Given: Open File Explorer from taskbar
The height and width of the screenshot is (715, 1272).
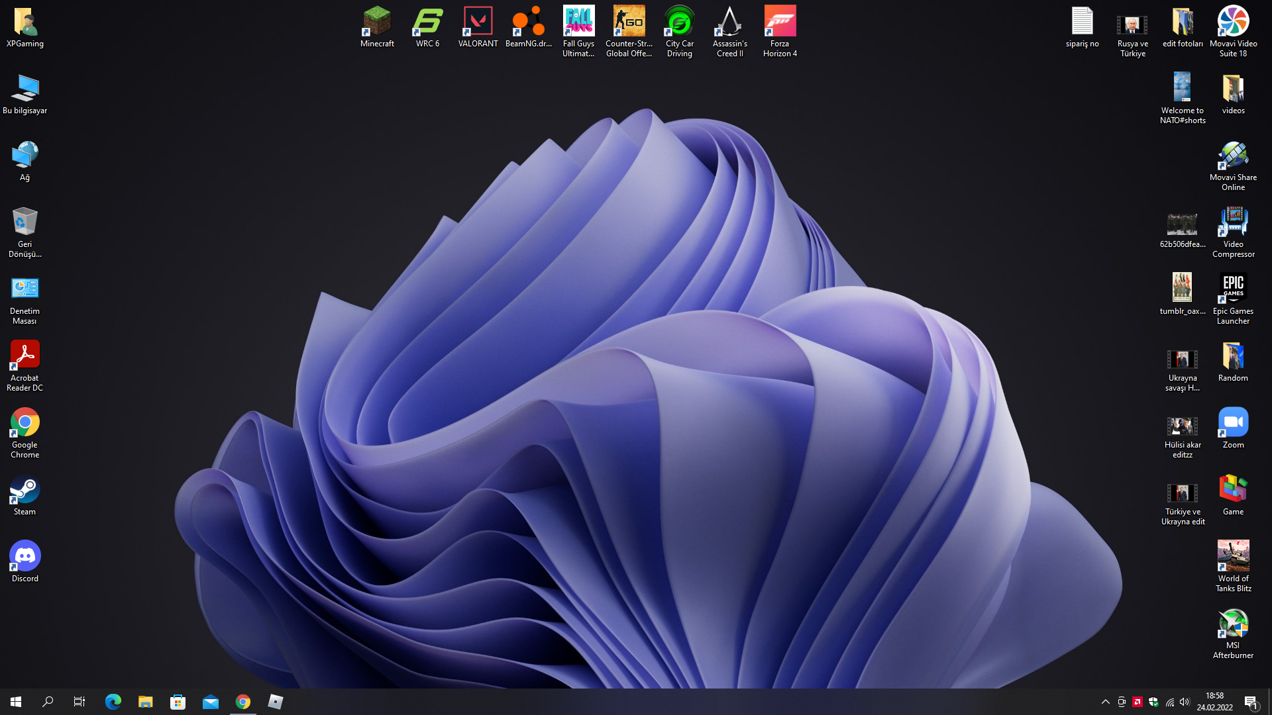Looking at the screenshot, I should click(x=146, y=702).
